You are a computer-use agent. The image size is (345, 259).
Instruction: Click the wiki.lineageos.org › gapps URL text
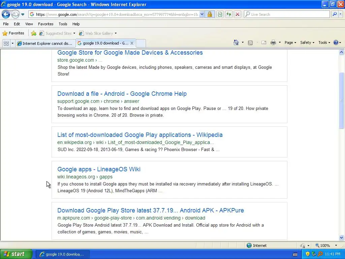tap(85, 177)
